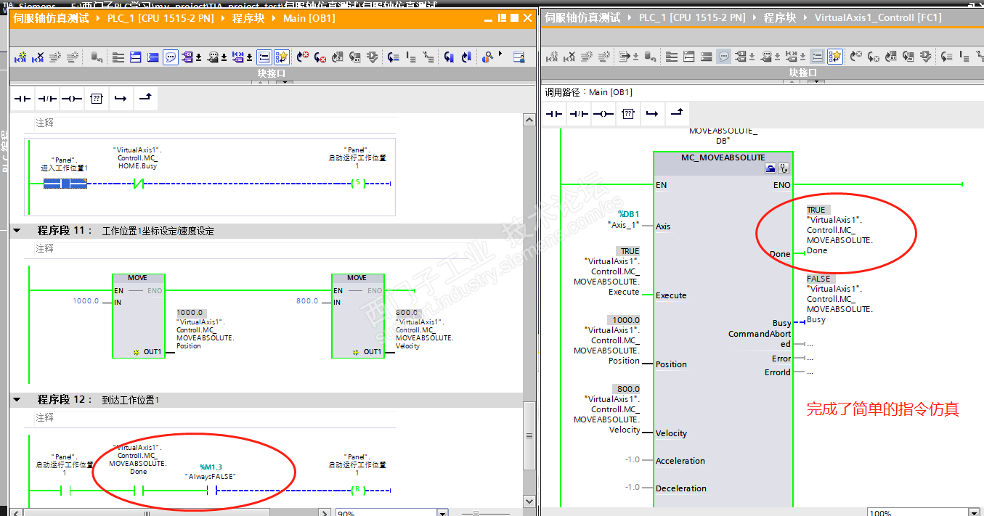This screenshot has height=516, width=984.
Task: Insert coil instruction in FC1 window favorites
Action: 604,114
